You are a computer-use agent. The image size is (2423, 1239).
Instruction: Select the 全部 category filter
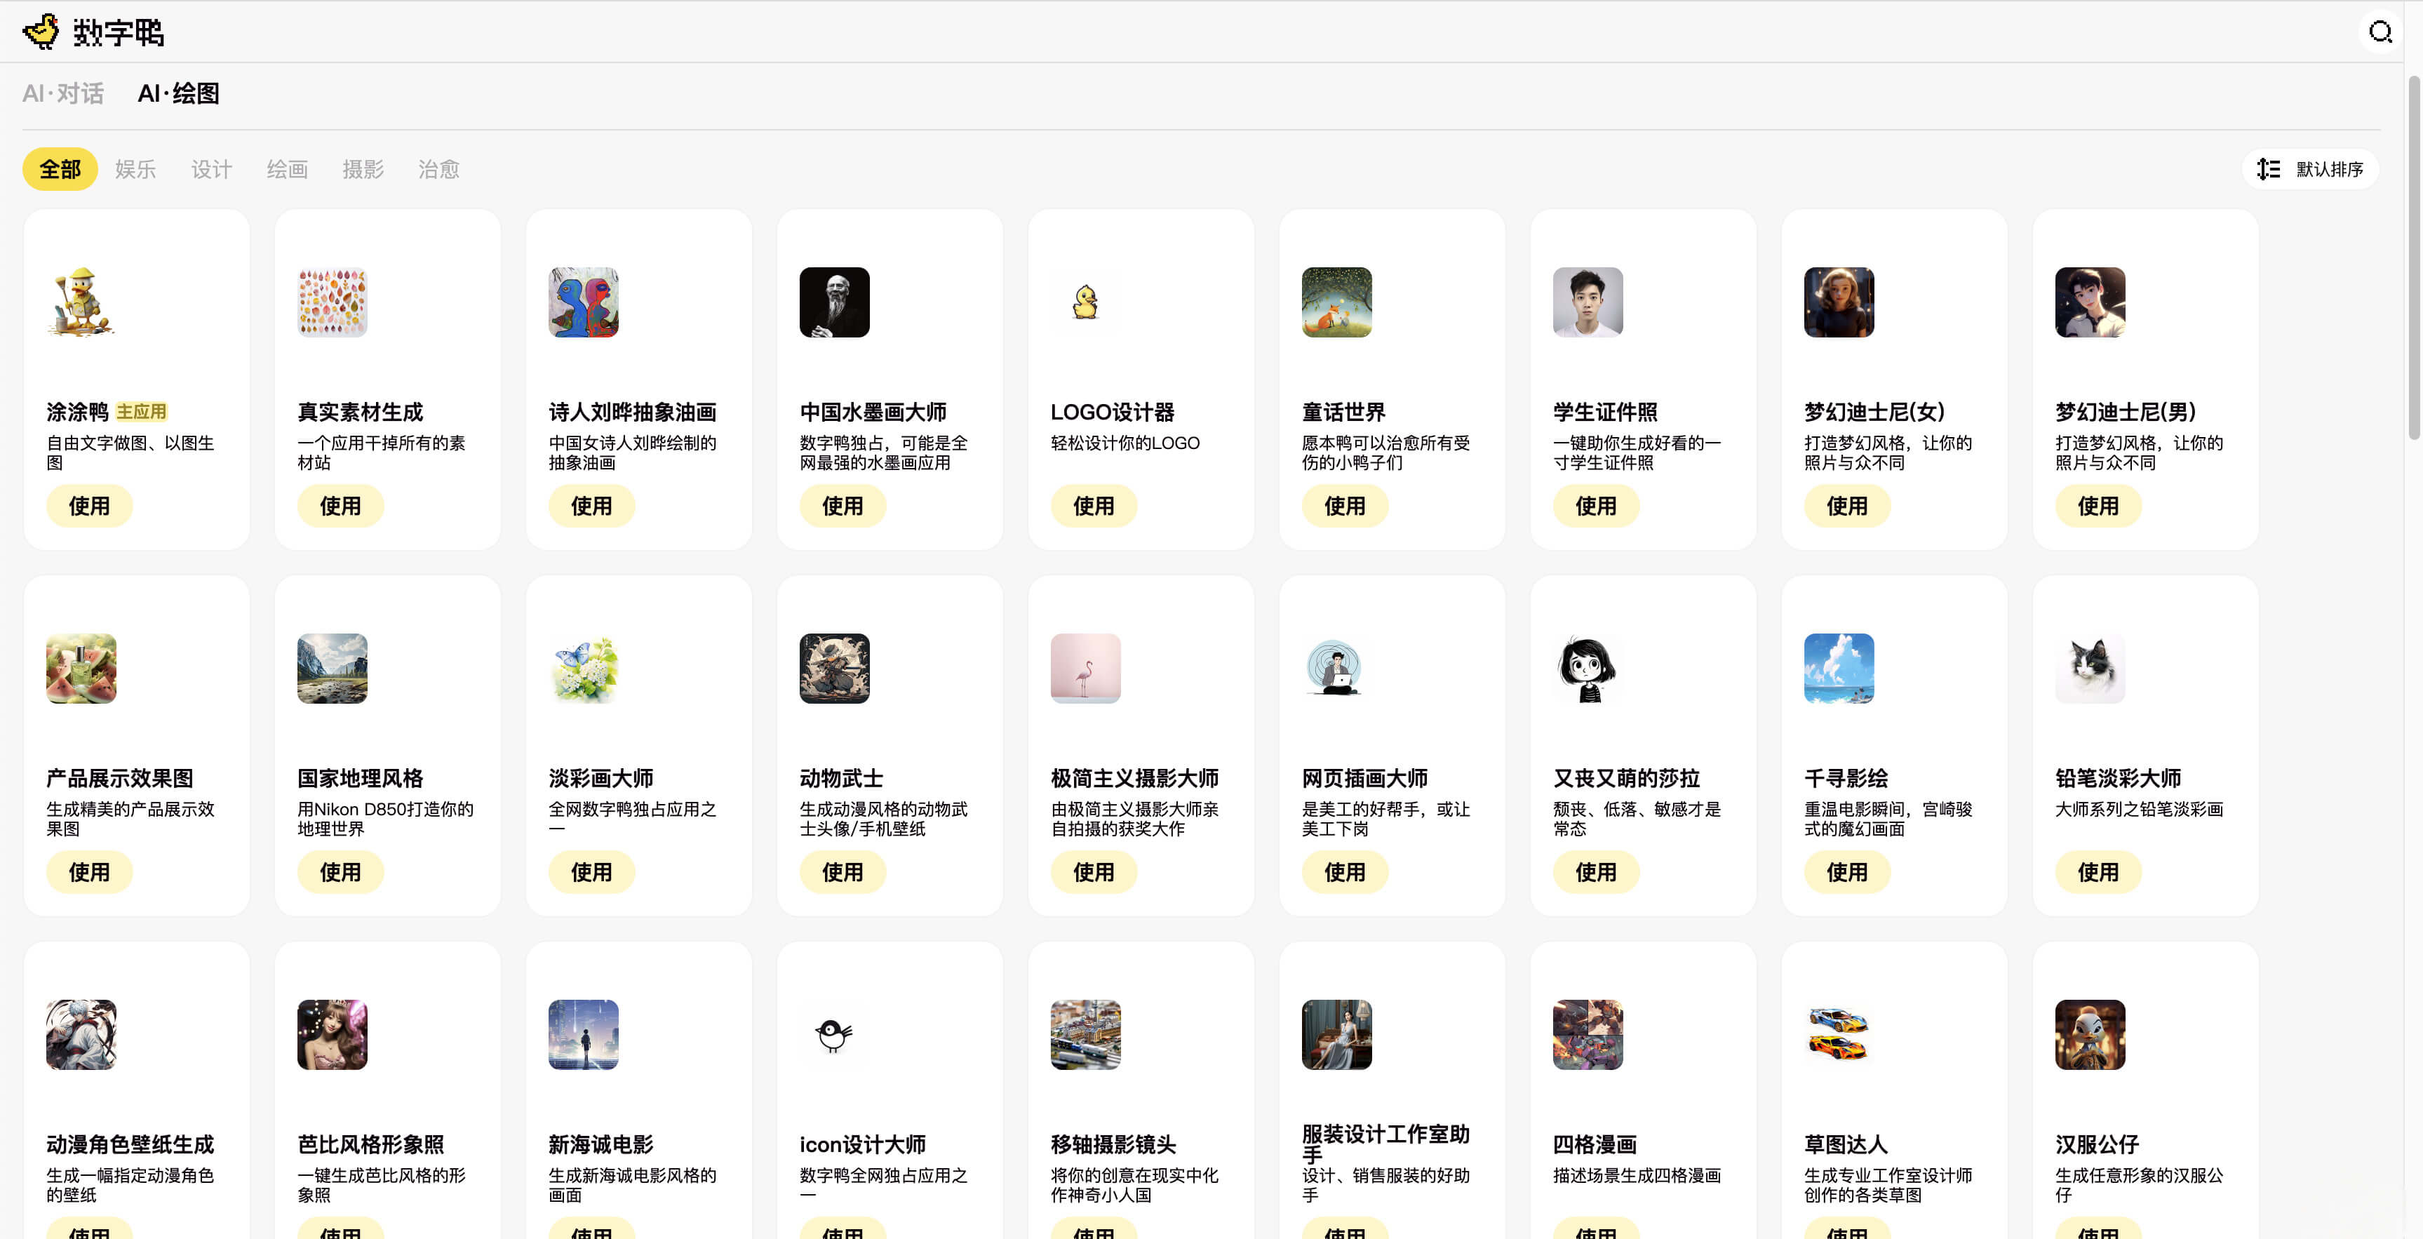pos(60,169)
